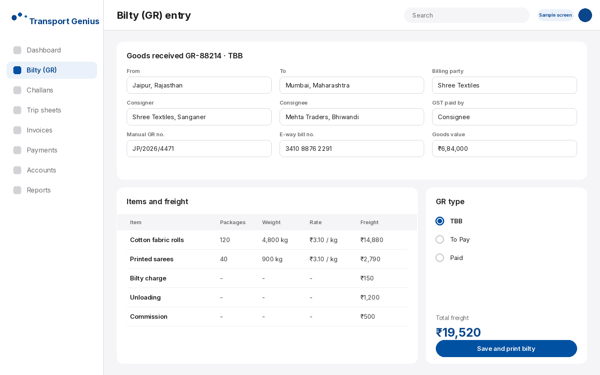
Task: Click the Dashboard sidebar icon
Action: (17, 50)
